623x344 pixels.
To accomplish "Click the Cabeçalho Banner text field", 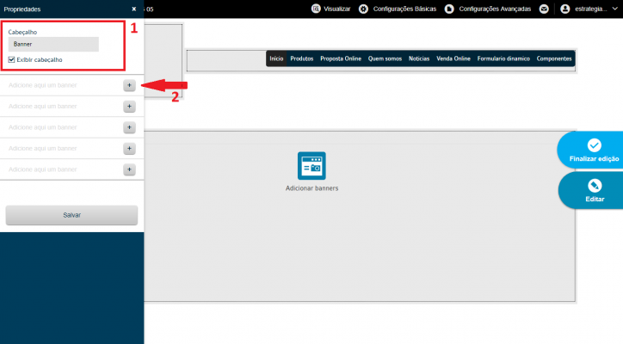I will point(53,44).
